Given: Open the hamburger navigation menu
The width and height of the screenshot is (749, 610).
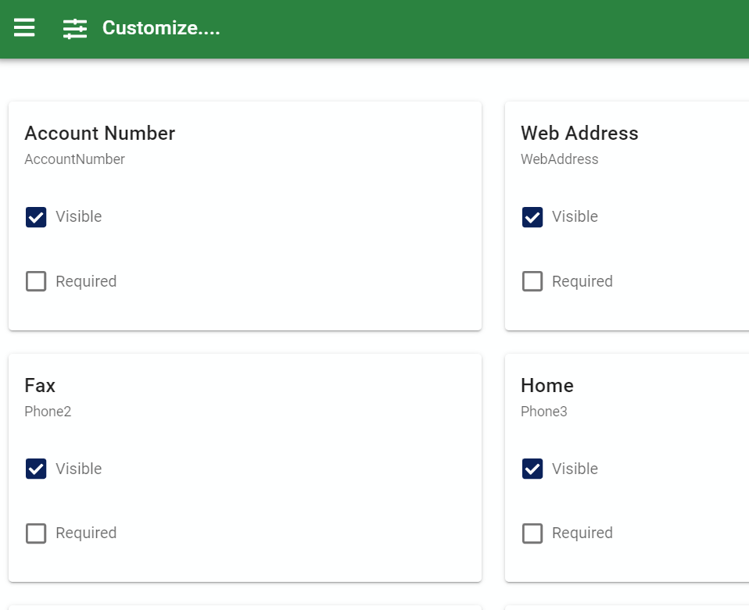Looking at the screenshot, I should (x=24, y=28).
